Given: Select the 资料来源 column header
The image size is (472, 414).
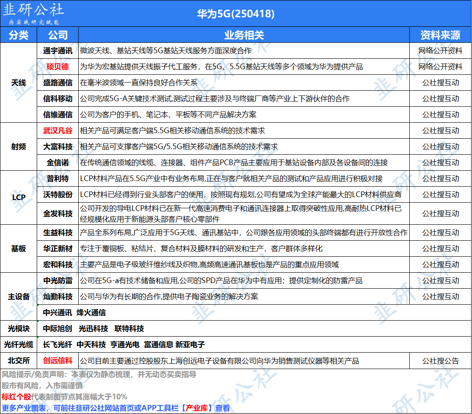Looking at the screenshot, I should (440, 35).
